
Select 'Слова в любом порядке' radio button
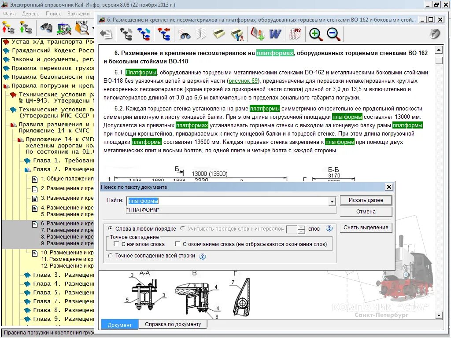pos(110,228)
